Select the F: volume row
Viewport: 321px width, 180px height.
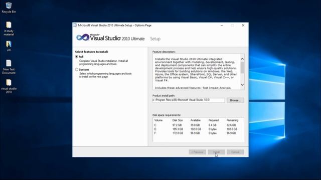[x=198, y=133]
